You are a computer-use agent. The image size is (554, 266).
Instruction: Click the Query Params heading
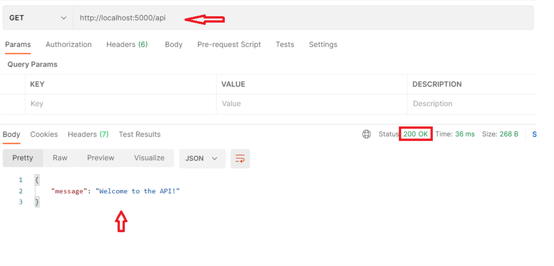click(32, 64)
